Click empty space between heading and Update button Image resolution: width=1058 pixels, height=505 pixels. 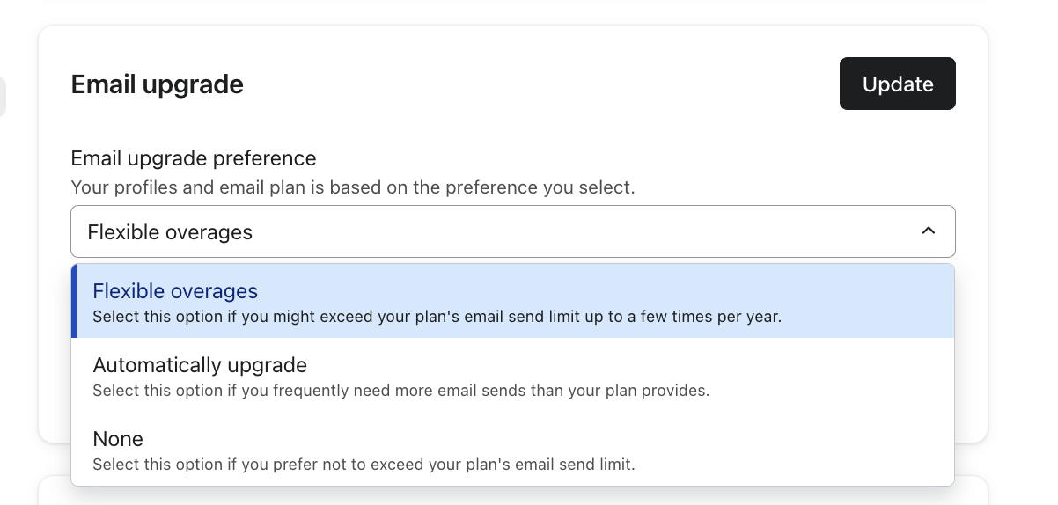[x=528, y=84]
